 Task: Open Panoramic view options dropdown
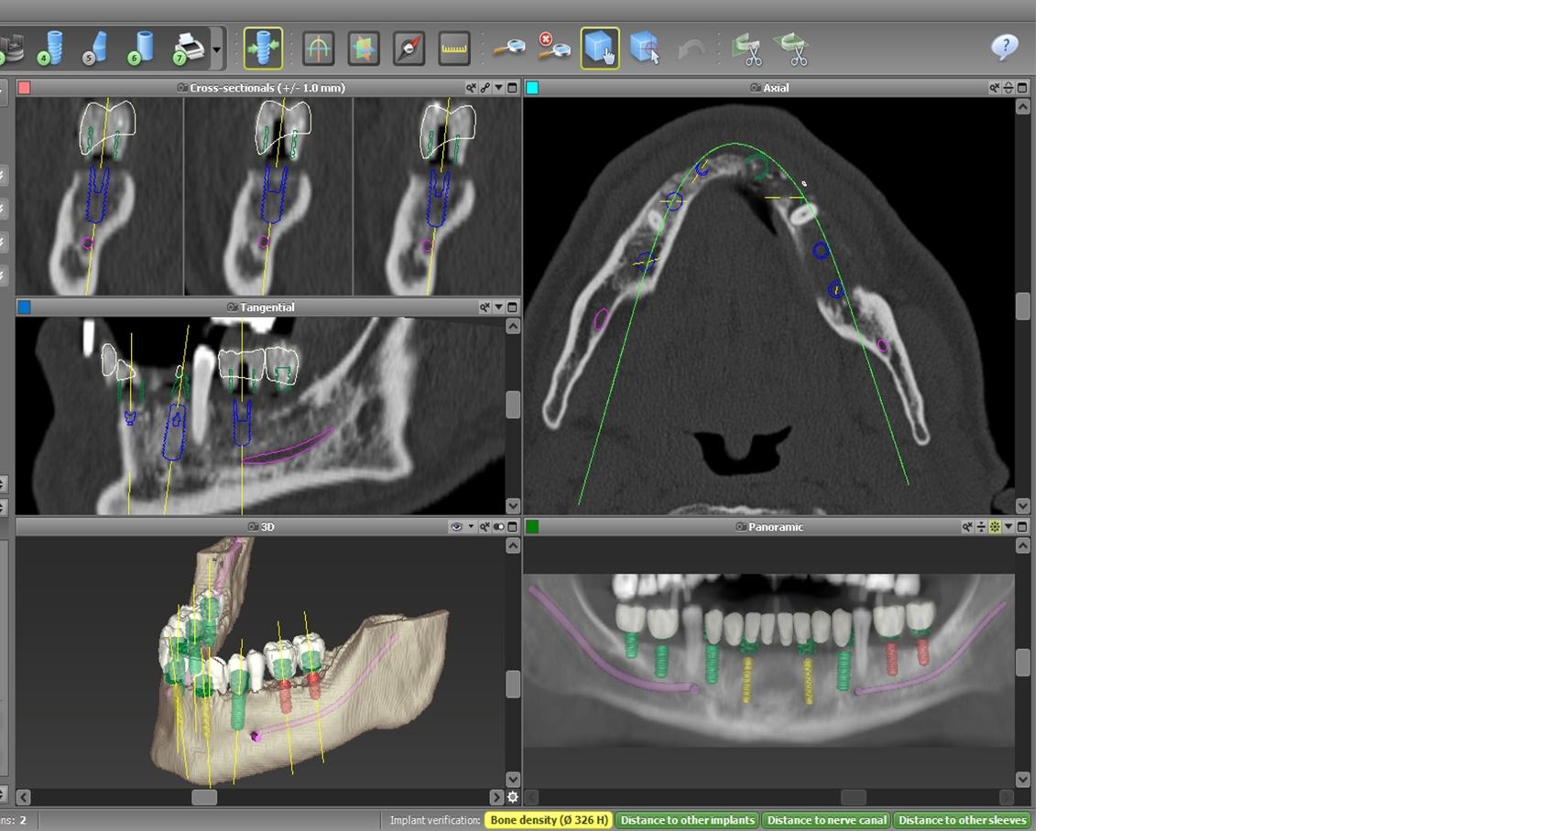(1008, 527)
